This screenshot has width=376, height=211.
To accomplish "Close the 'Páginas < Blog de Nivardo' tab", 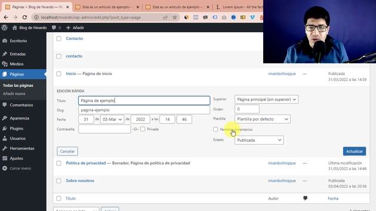I will [68, 7].
